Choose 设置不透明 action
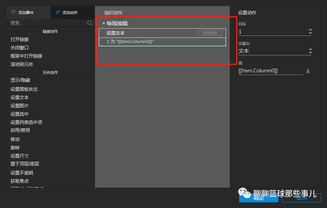Screen dimensions: 327x208 tap(22, 173)
